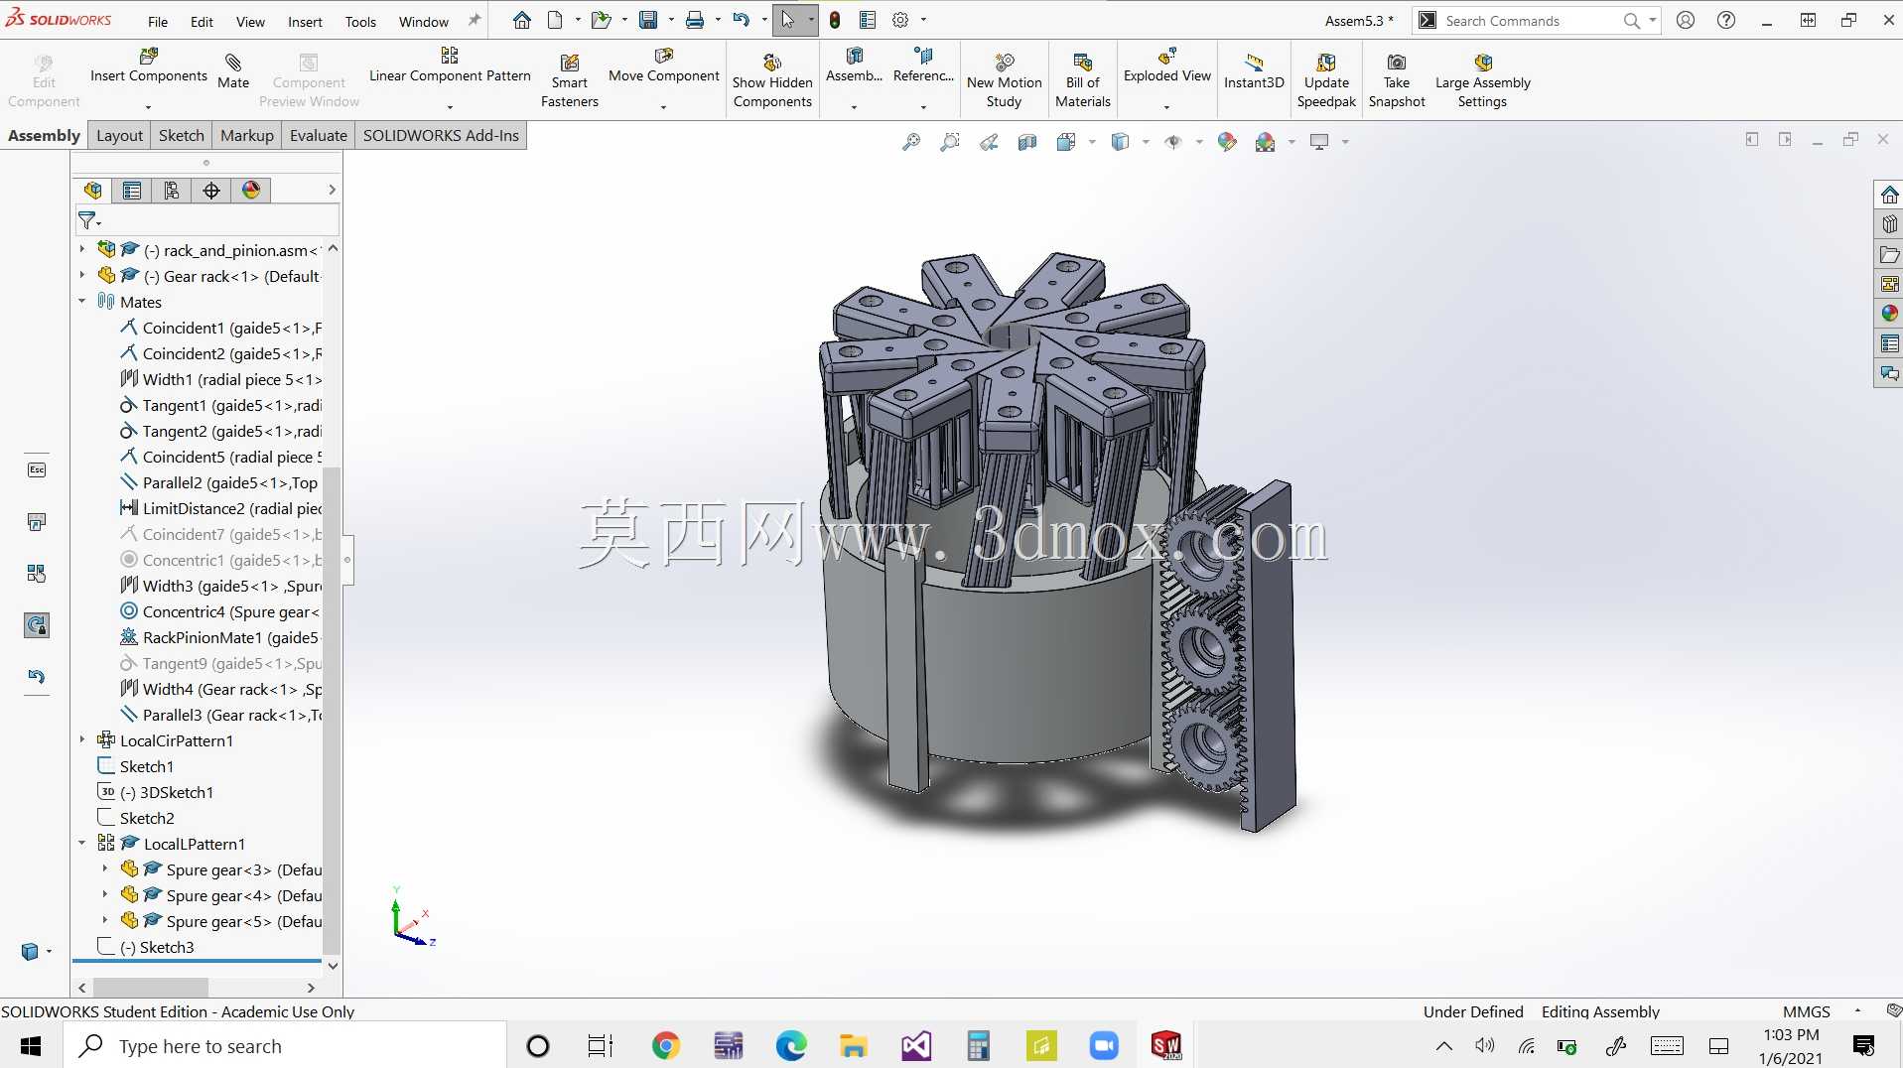Screen dimensions: 1903x1068
Task: Open the DimXpertManager tab
Action: point(211,190)
